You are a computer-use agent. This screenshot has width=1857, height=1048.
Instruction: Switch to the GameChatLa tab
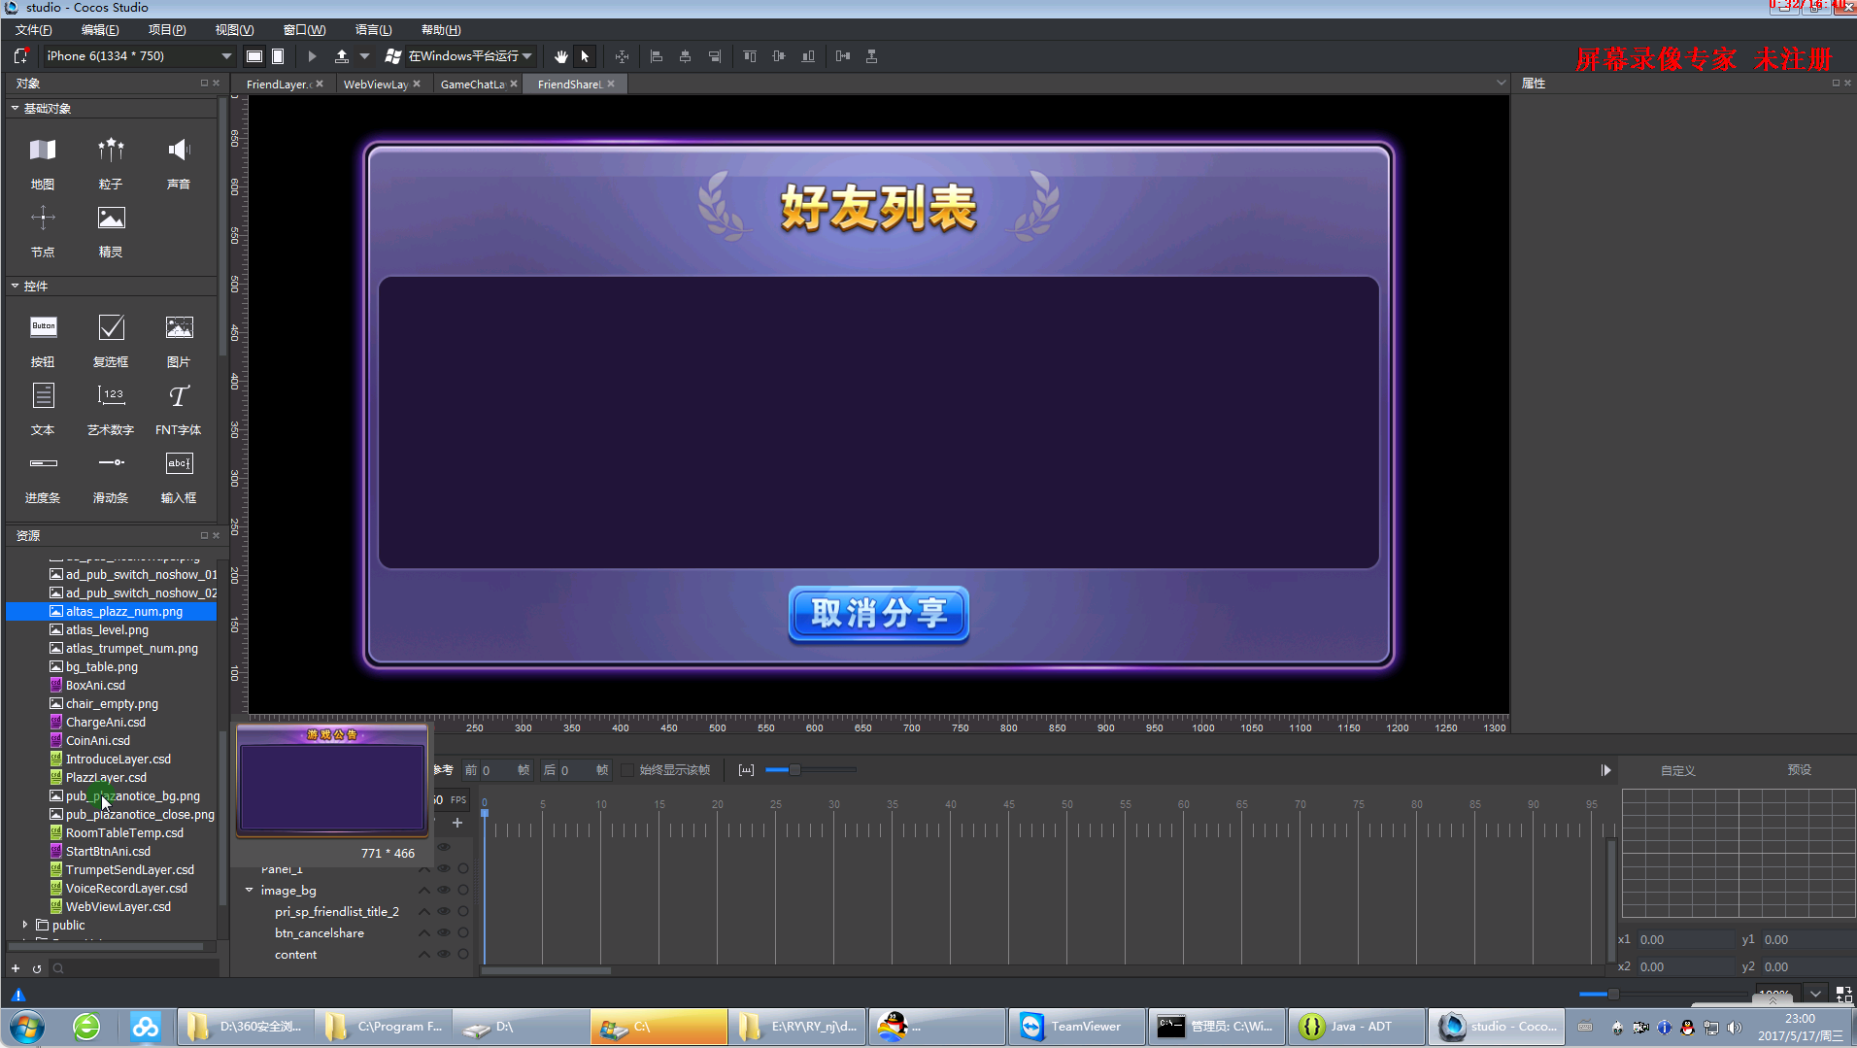click(x=473, y=85)
